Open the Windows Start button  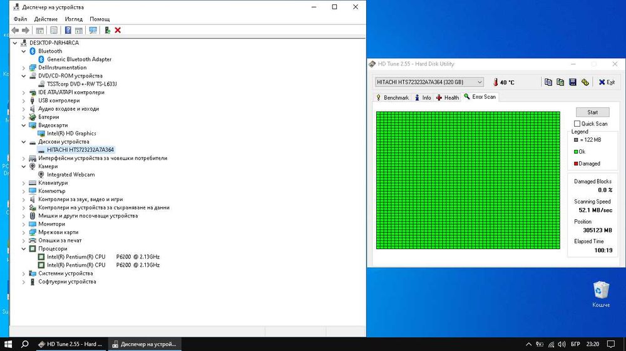8,344
